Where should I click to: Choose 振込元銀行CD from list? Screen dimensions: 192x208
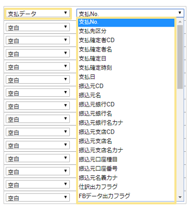(126, 105)
